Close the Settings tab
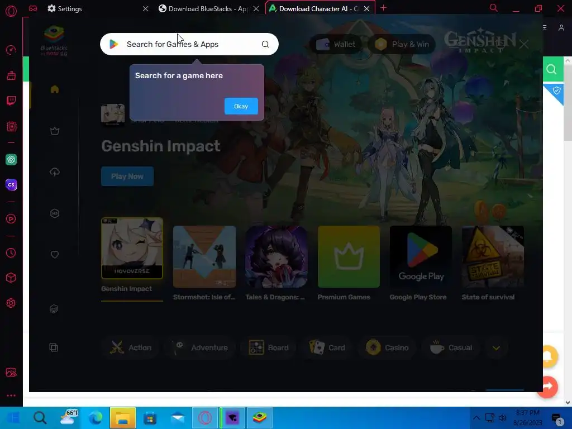The height and width of the screenshot is (429, 572). tap(146, 8)
